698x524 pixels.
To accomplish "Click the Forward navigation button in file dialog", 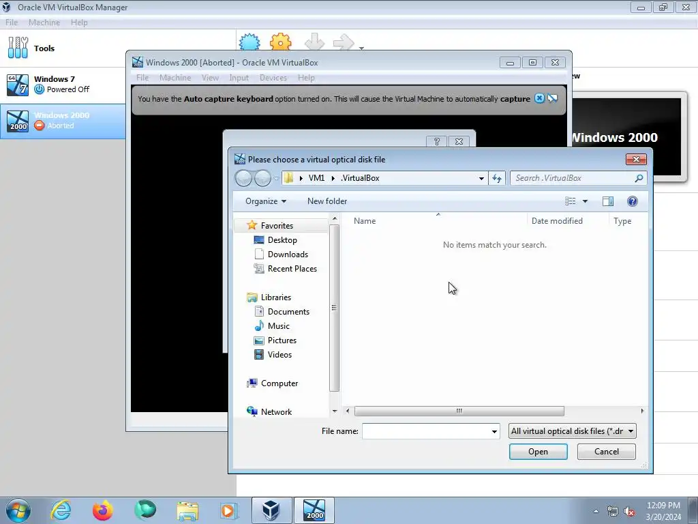I will [262, 178].
